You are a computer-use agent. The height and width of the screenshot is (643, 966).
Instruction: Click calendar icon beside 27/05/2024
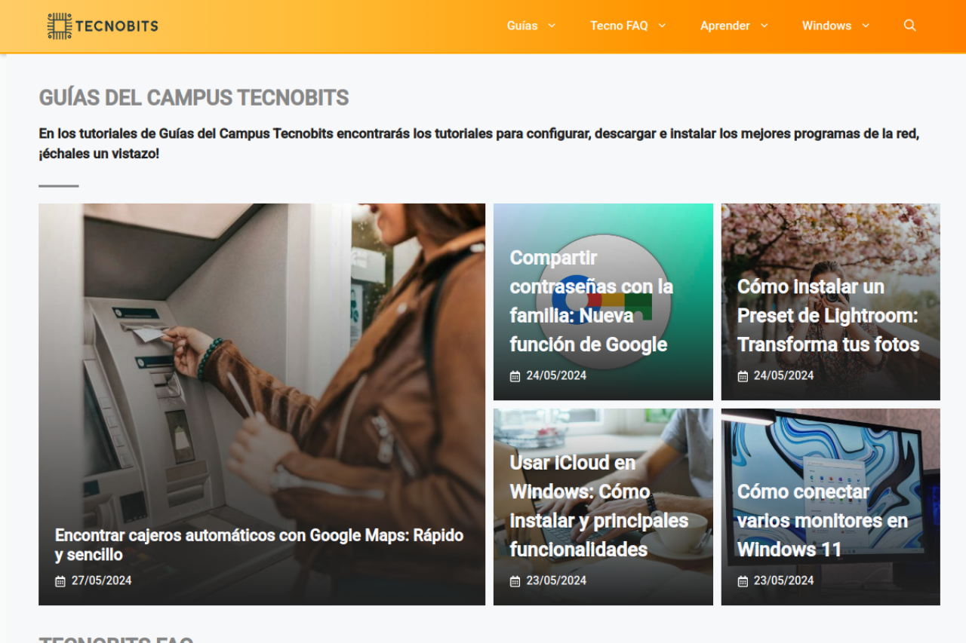tap(60, 581)
